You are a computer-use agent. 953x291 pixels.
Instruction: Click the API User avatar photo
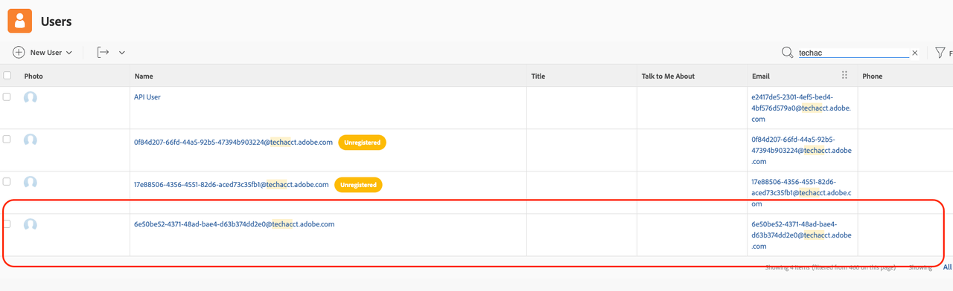[31, 97]
